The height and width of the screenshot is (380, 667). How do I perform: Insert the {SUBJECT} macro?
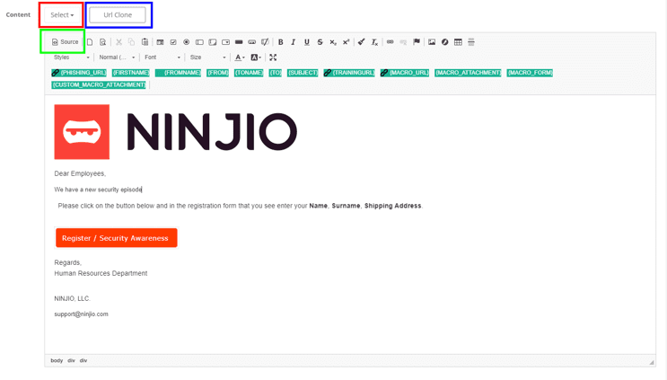303,73
